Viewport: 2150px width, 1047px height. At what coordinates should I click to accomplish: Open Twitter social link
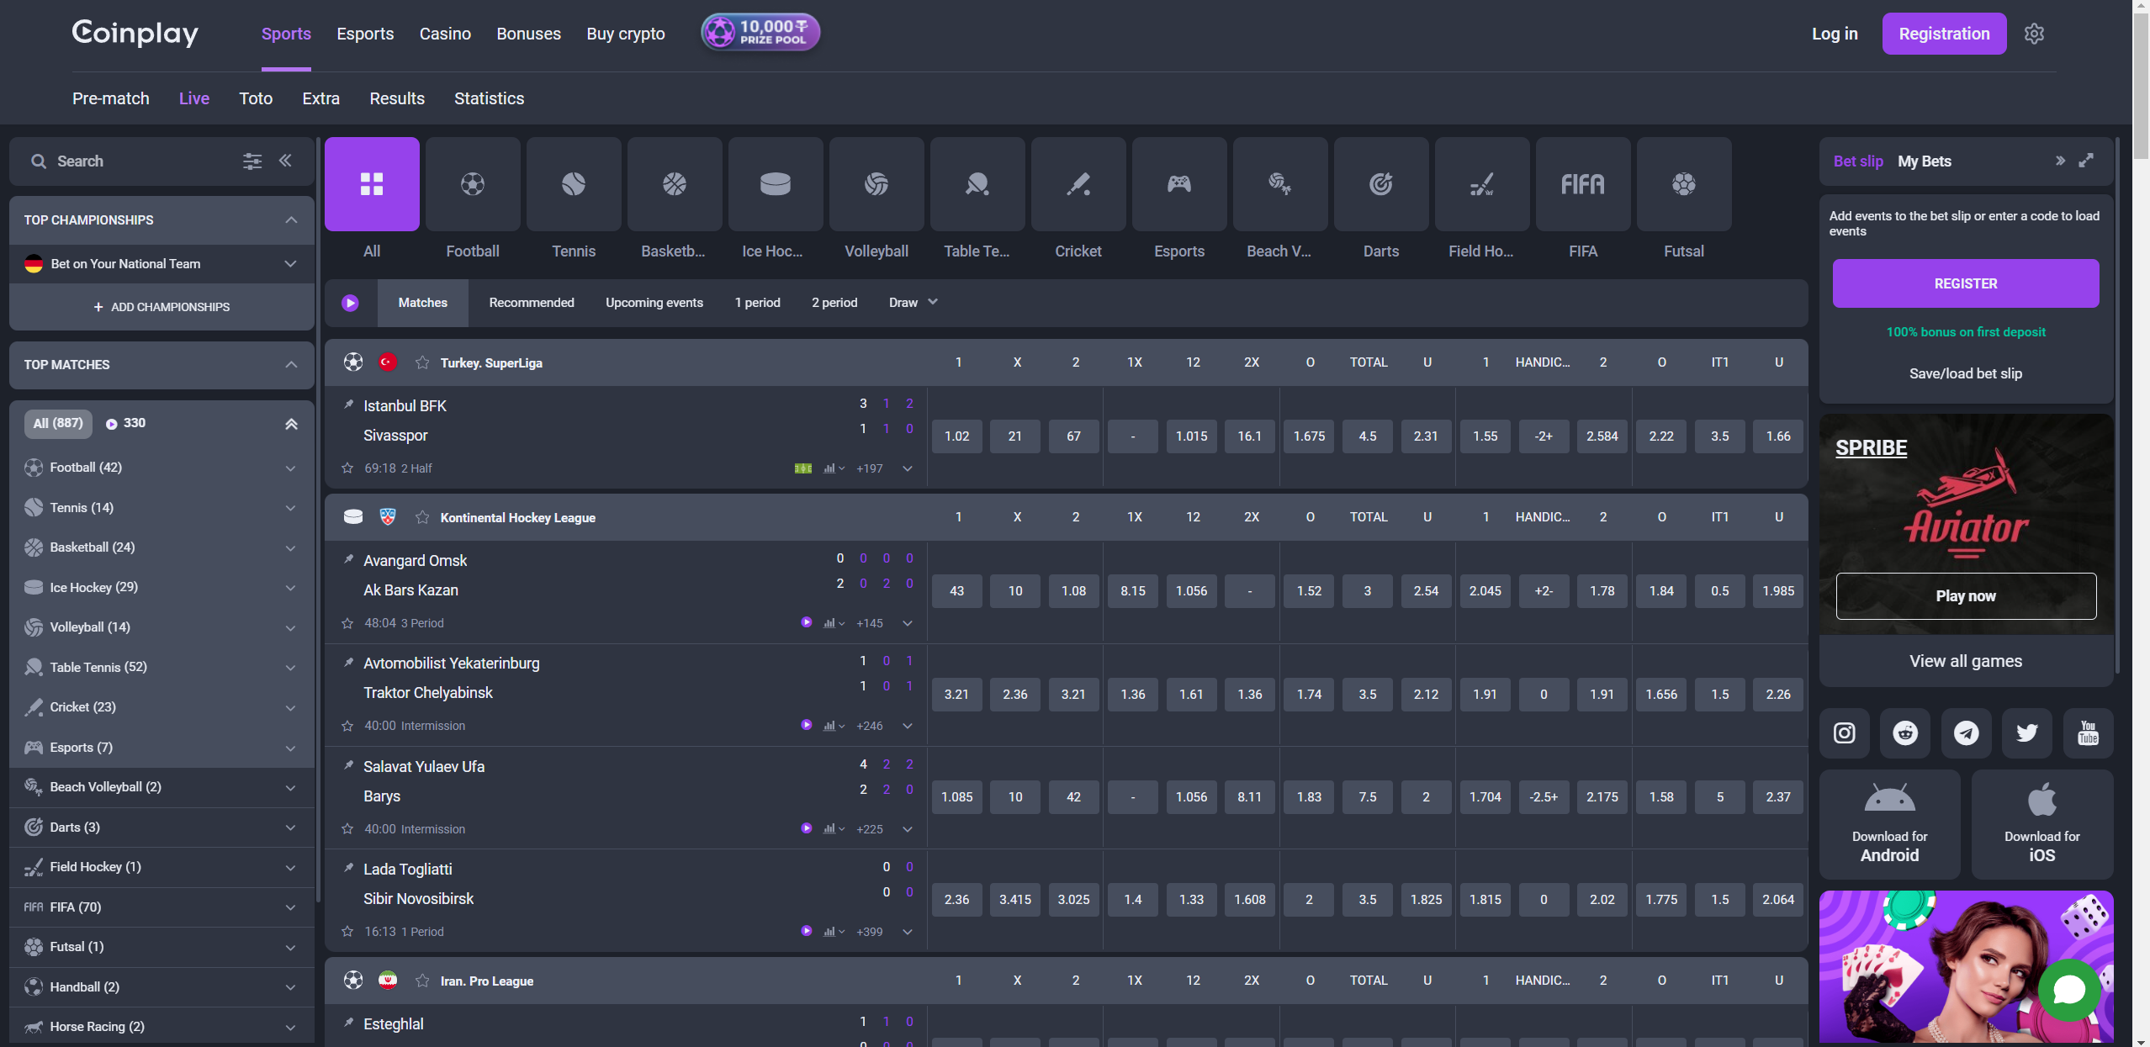2027,733
